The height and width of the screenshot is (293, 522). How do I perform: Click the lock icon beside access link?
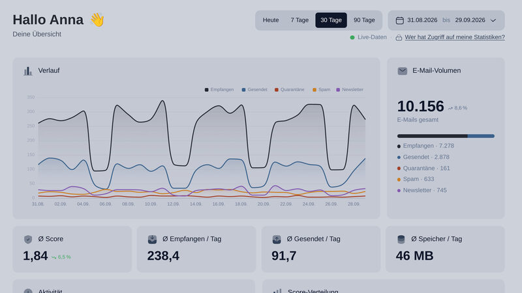(399, 38)
